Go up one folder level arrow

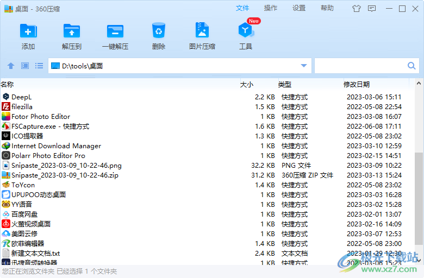pyautogui.click(x=11, y=66)
